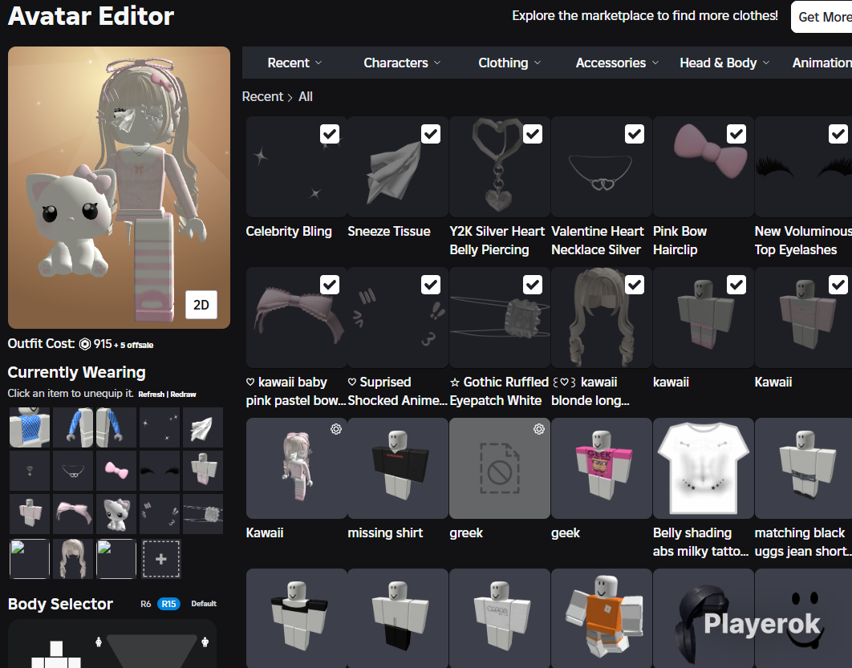Open settings gear on Kawaii character tile
The width and height of the screenshot is (852, 668).
[336, 429]
